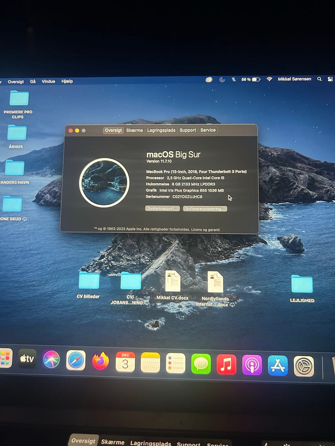This screenshot has height=446, width=335.
Task: Click the 2,3 GHz Quad-Core Intel Core i5 text
Action: click(195, 178)
